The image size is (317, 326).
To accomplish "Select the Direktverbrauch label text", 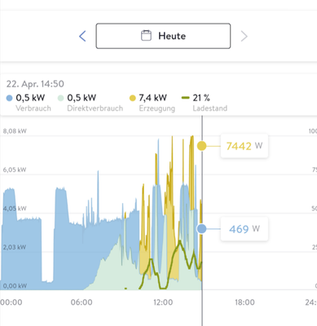I will pyautogui.click(x=95, y=108).
